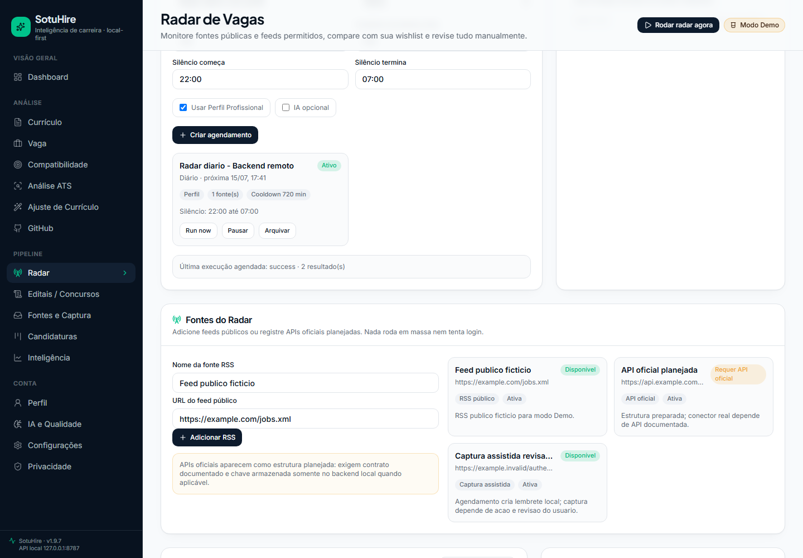Click Run now on the schedule card
Screen dimensions: 803x558
coord(199,230)
